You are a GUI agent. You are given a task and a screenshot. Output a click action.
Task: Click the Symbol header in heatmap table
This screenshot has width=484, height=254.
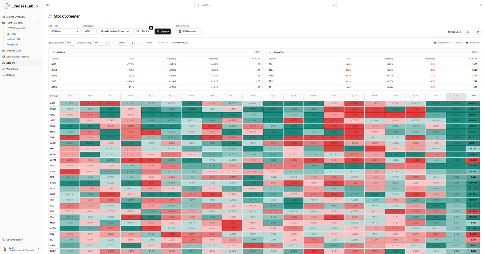point(54,96)
